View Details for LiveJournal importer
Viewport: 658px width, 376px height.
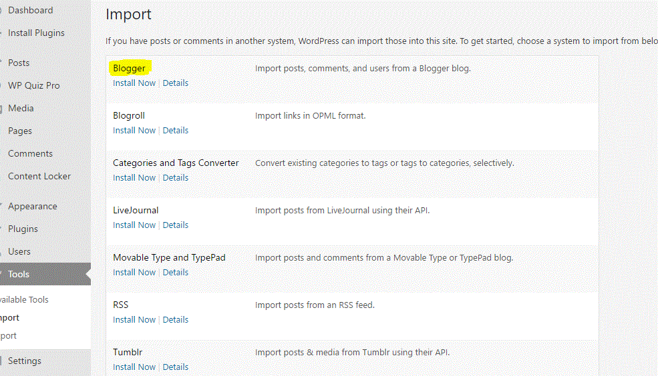tap(176, 225)
